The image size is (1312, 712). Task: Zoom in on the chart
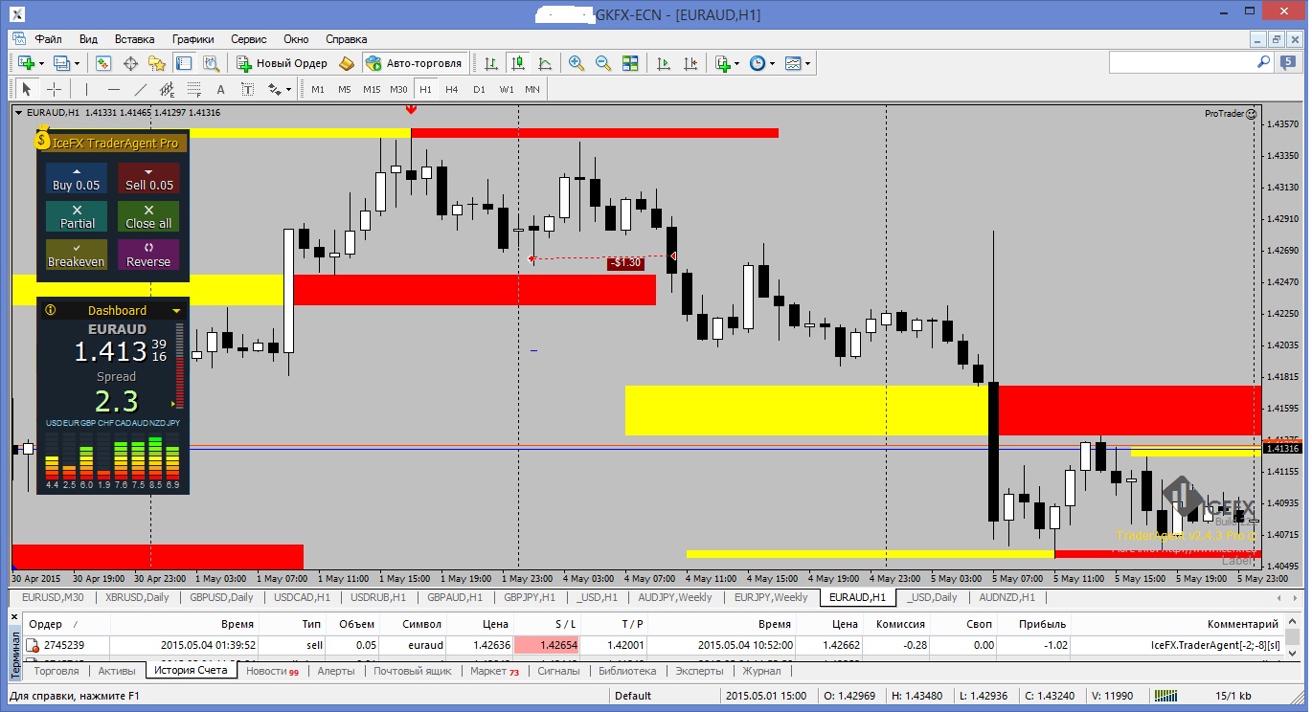(x=577, y=63)
